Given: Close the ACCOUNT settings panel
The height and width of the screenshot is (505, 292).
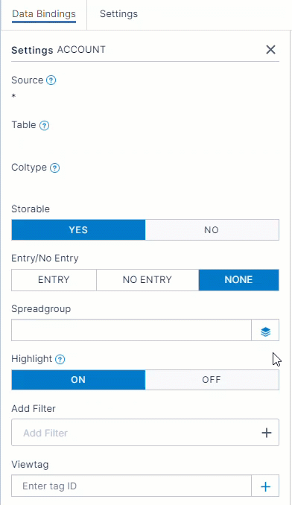Looking at the screenshot, I should pos(270,50).
